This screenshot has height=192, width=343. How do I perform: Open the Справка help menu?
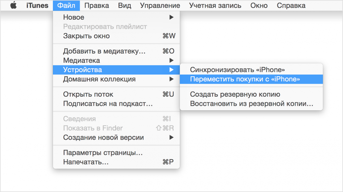point(291,5)
